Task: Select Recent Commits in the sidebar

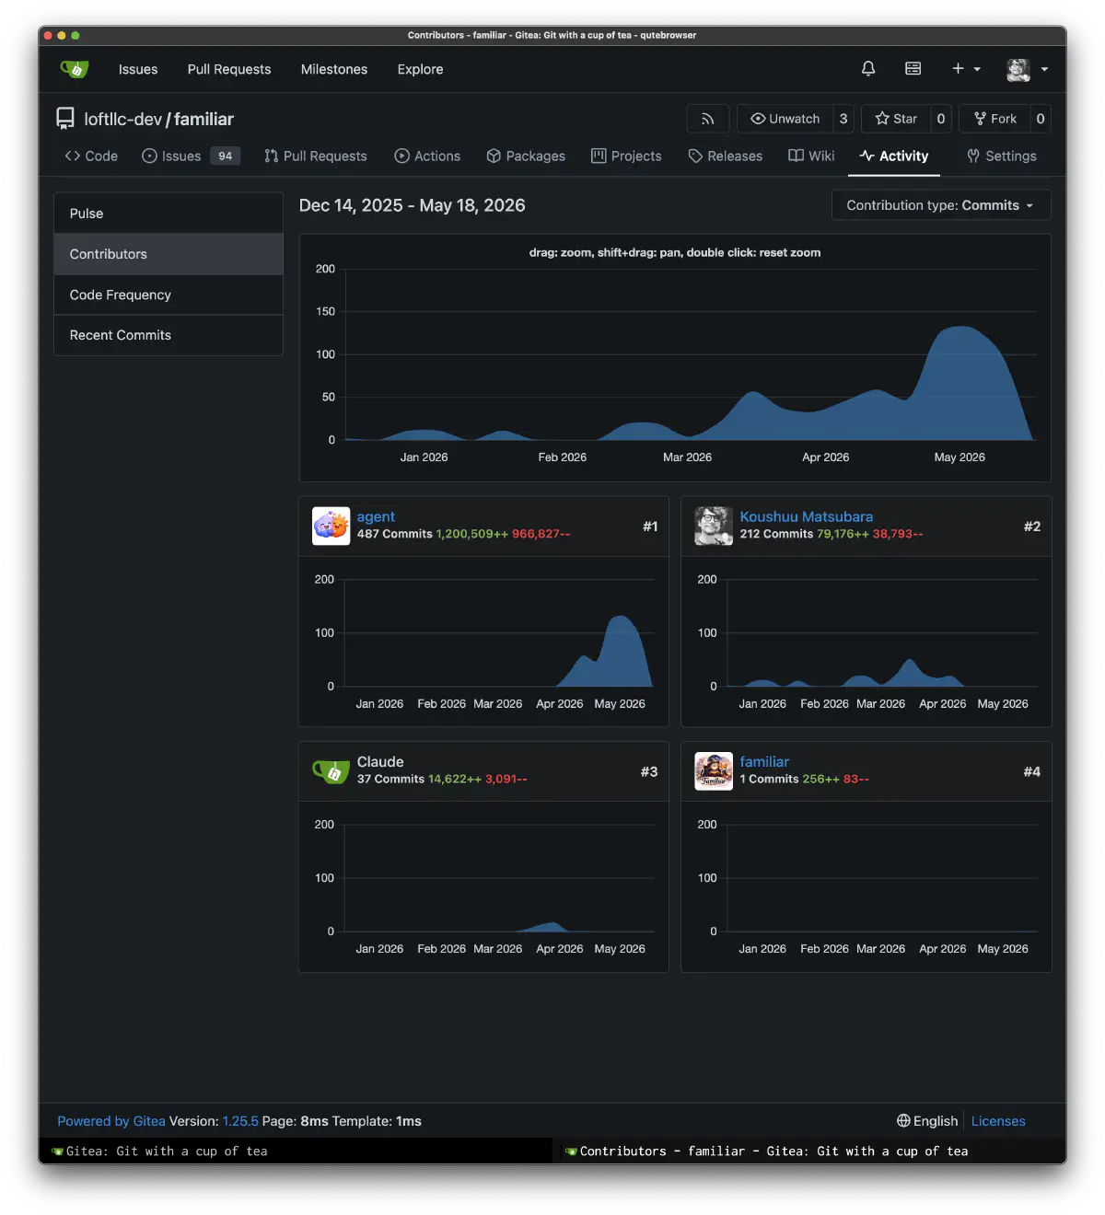Action: point(169,335)
